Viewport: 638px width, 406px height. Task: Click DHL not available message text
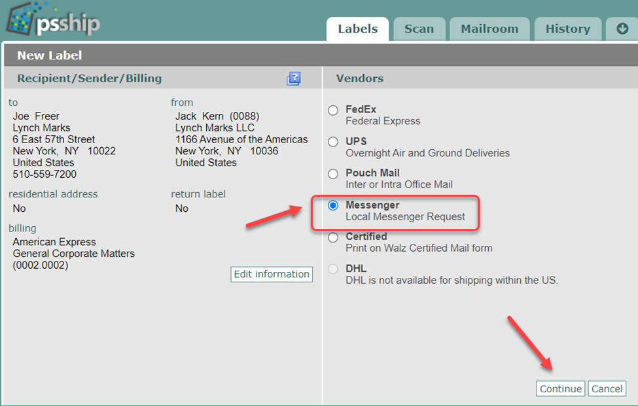coord(452,280)
